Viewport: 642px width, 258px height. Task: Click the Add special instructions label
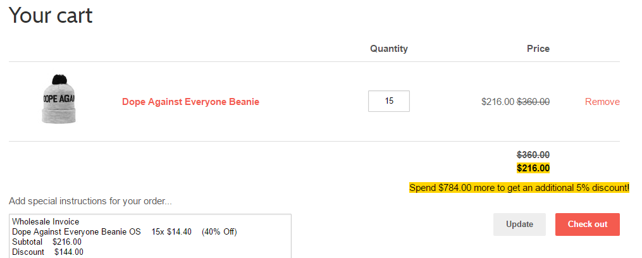90,201
